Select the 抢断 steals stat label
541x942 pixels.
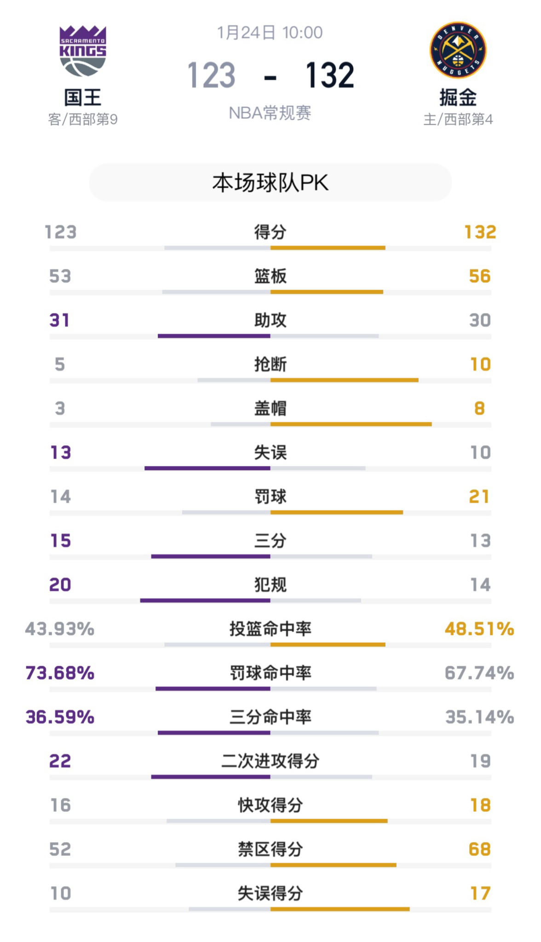tap(270, 365)
